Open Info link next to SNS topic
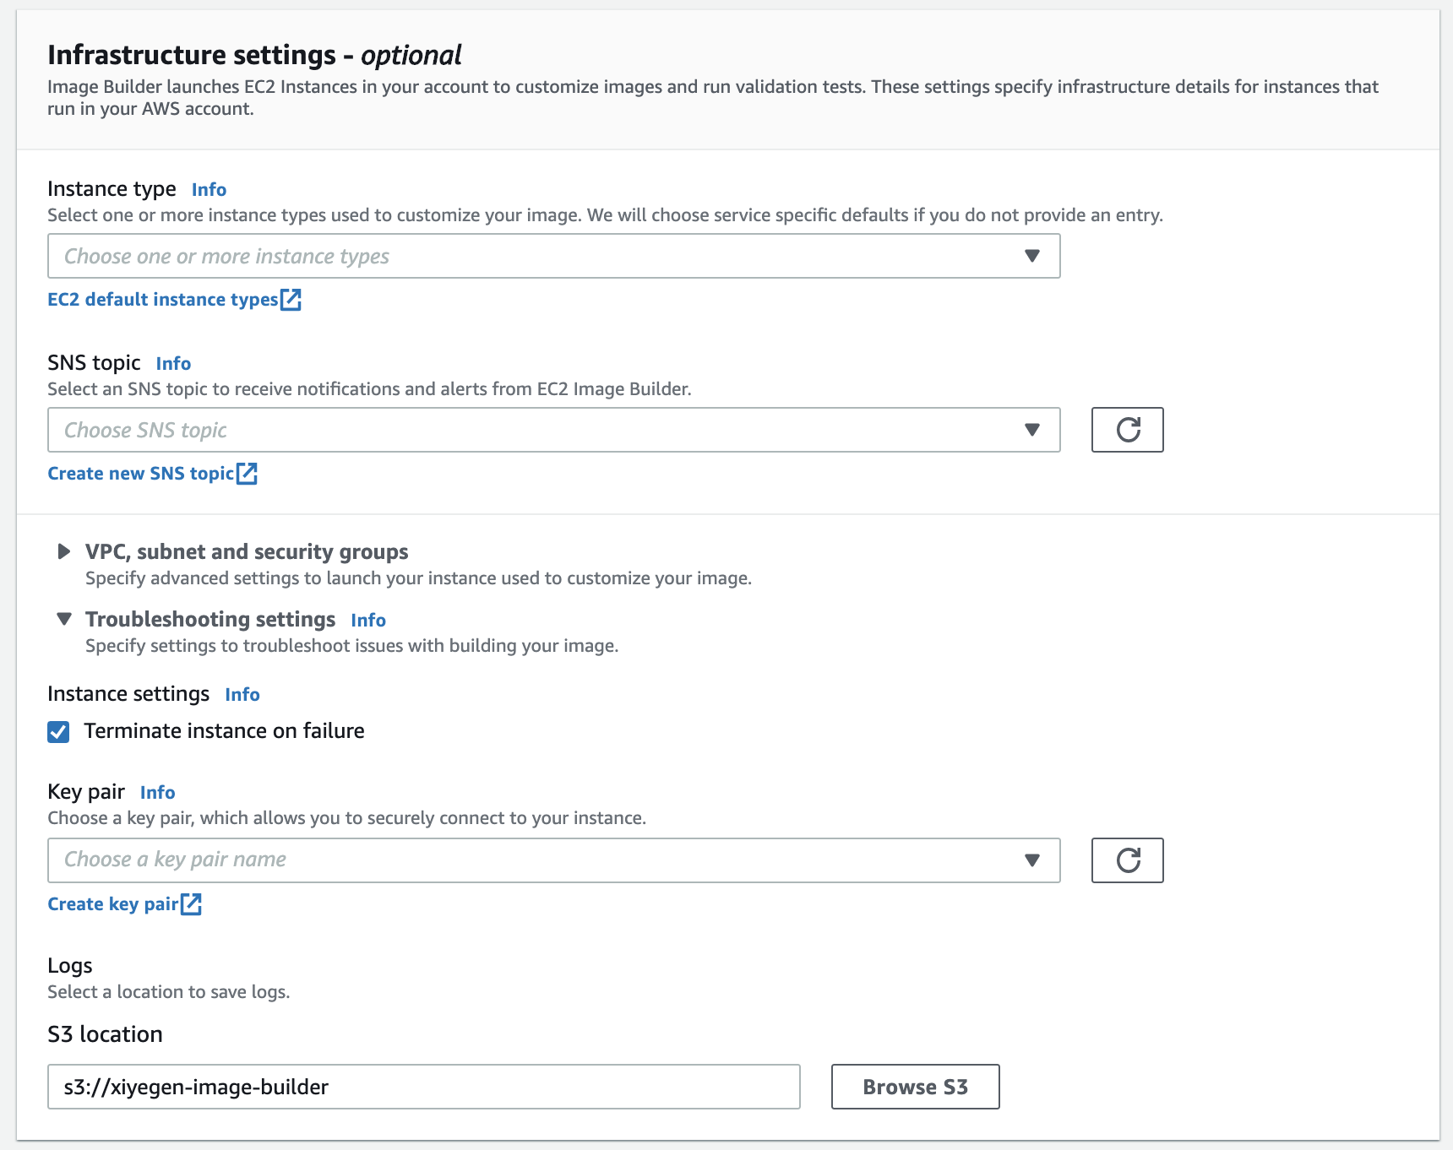Viewport: 1453px width, 1150px height. (173, 363)
